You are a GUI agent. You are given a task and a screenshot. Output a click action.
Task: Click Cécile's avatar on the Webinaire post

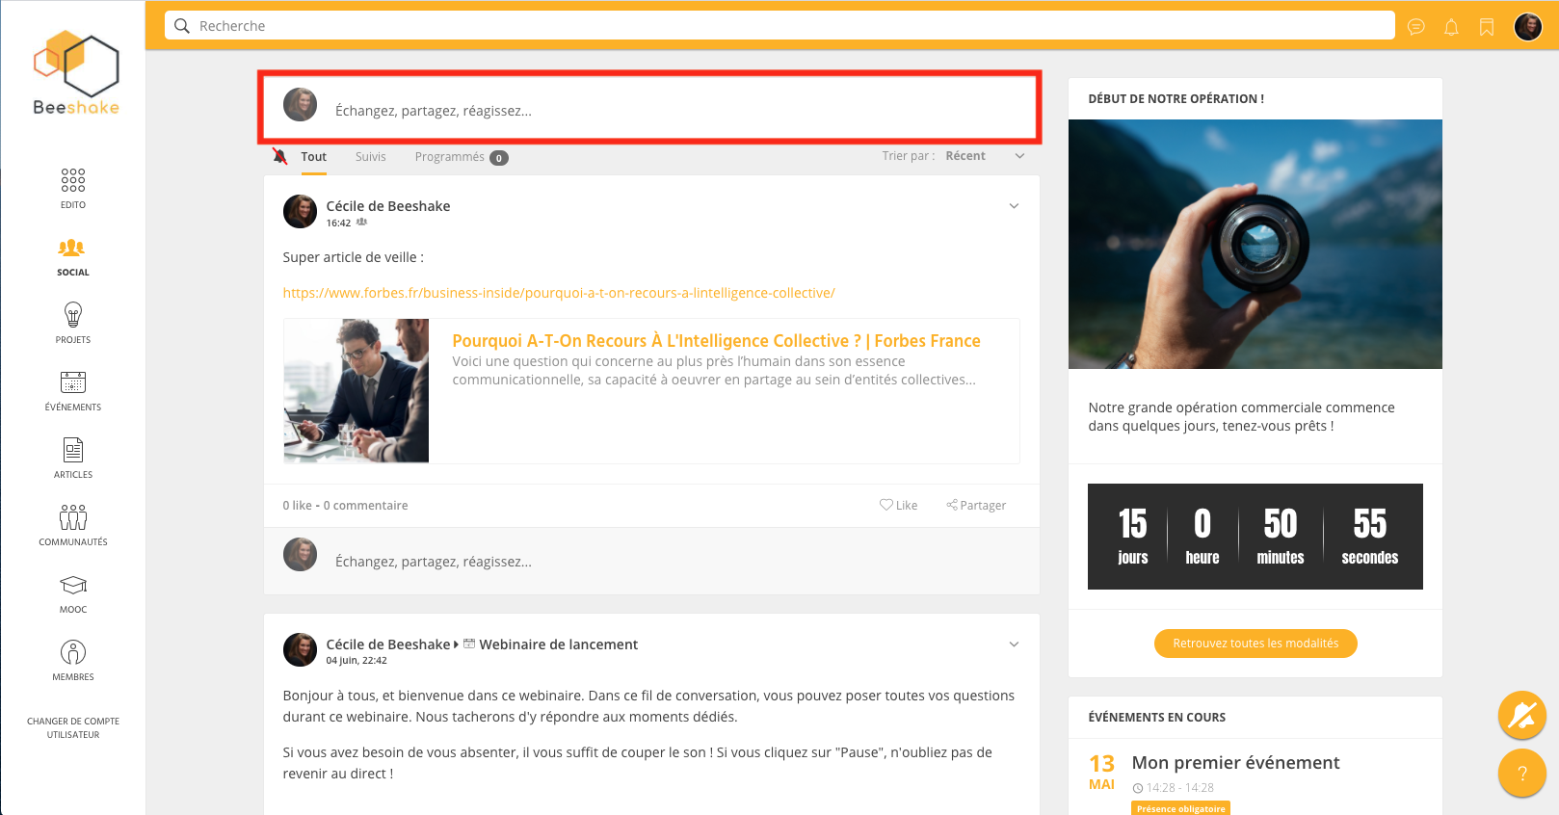[300, 650]
